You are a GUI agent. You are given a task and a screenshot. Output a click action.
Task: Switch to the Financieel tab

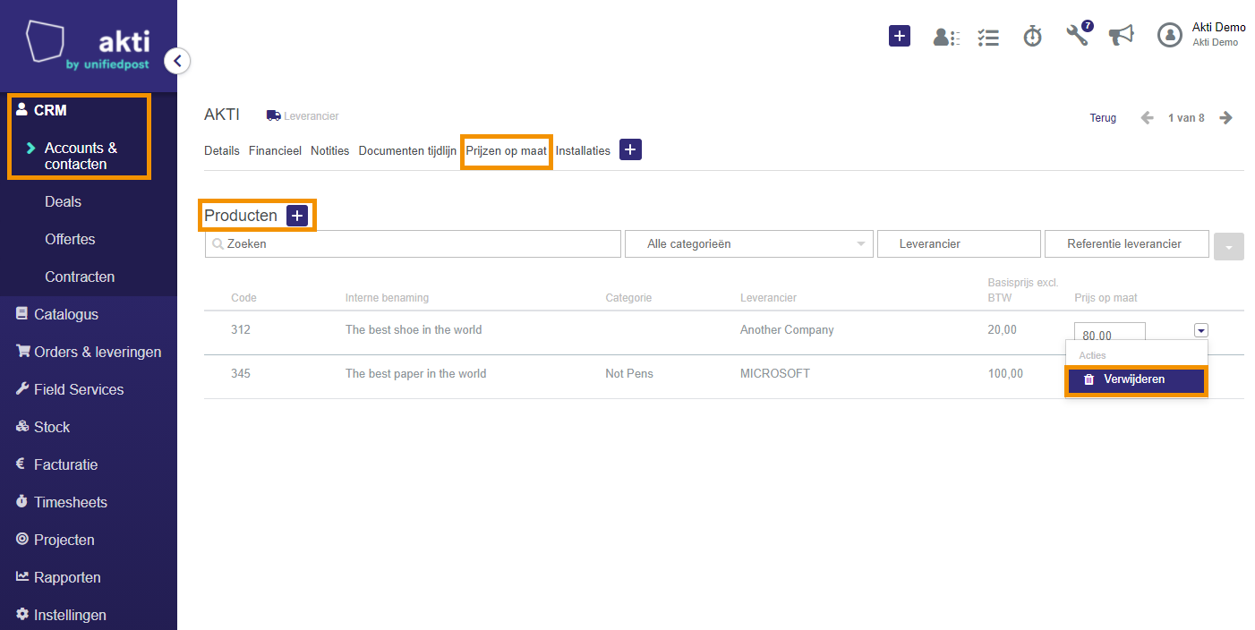[x=275, y=150]
